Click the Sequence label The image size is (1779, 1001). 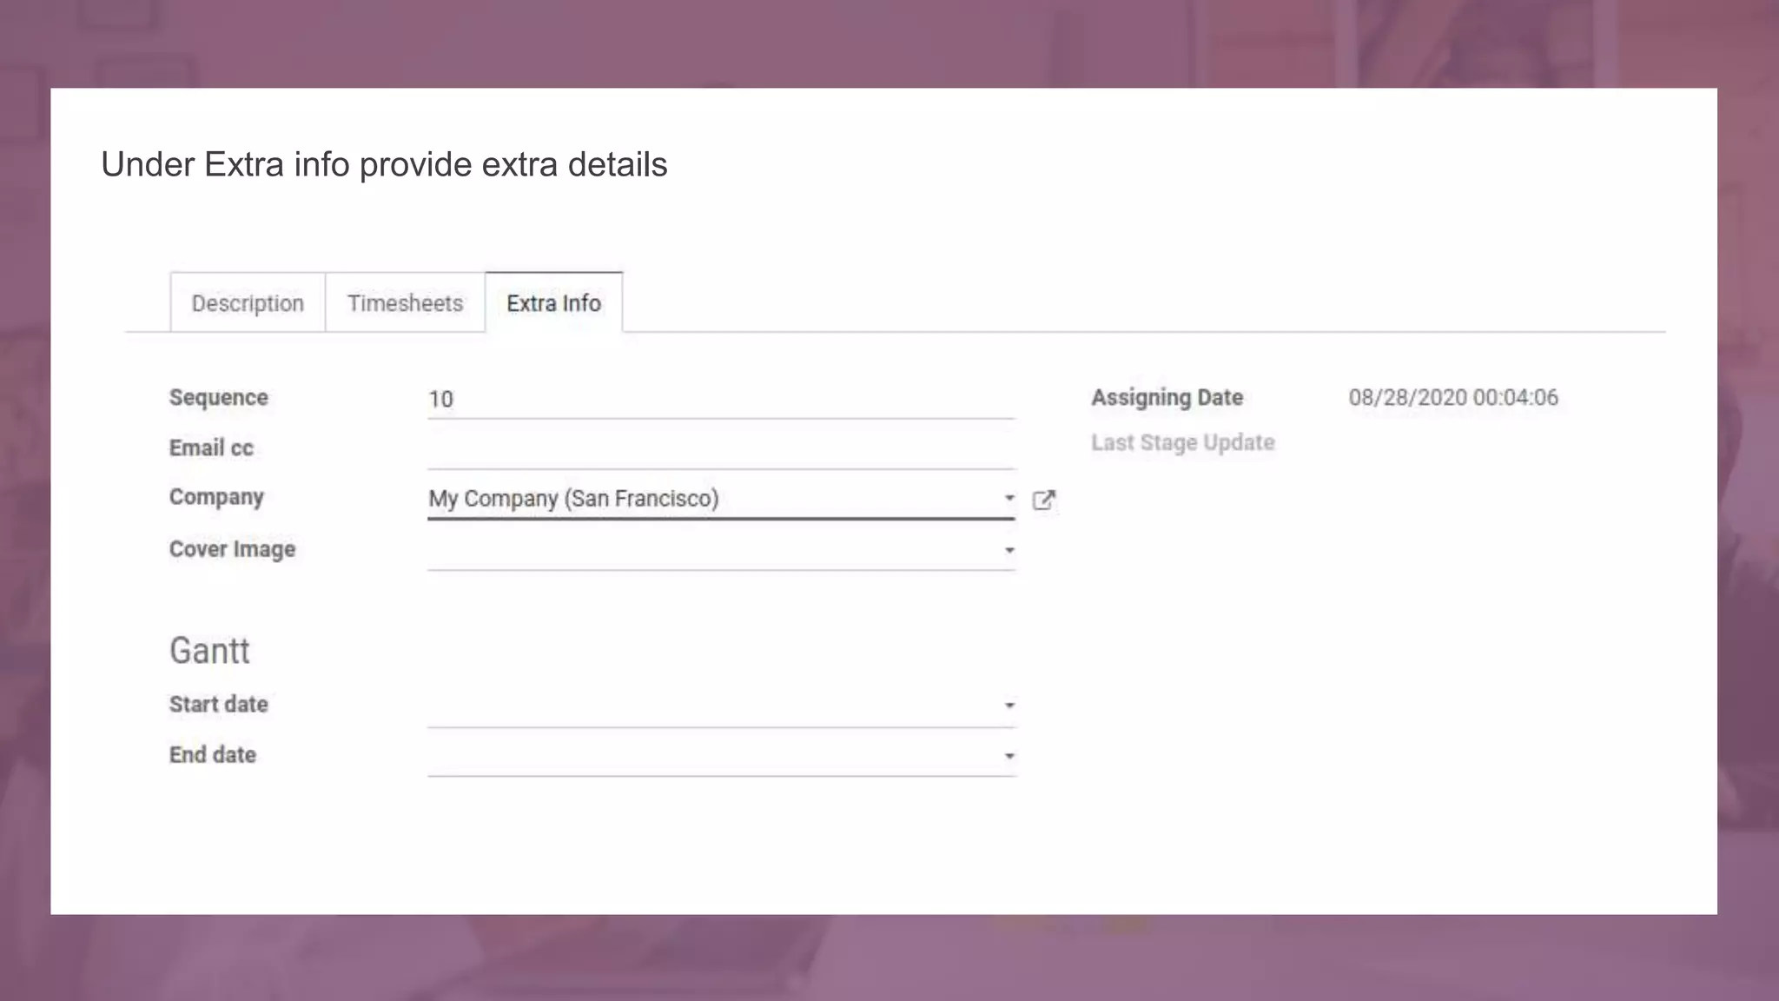click(218, 397)
